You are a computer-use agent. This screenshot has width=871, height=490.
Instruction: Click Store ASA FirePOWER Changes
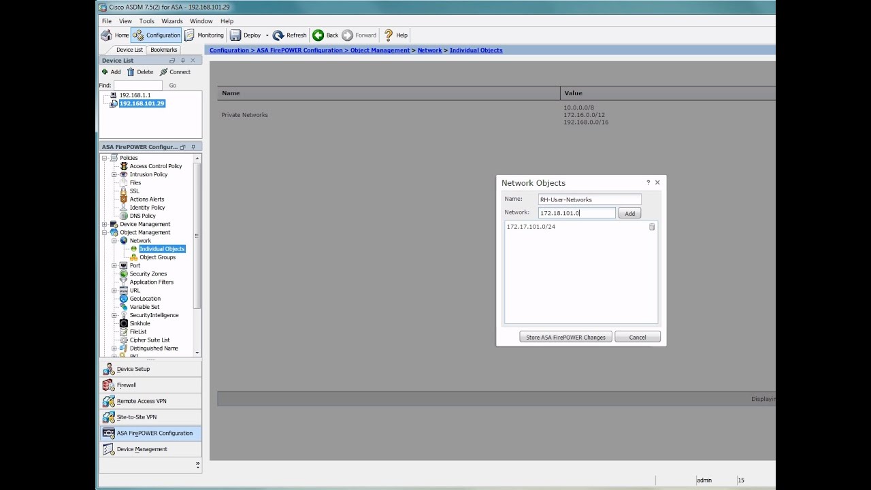coord(565,337)
